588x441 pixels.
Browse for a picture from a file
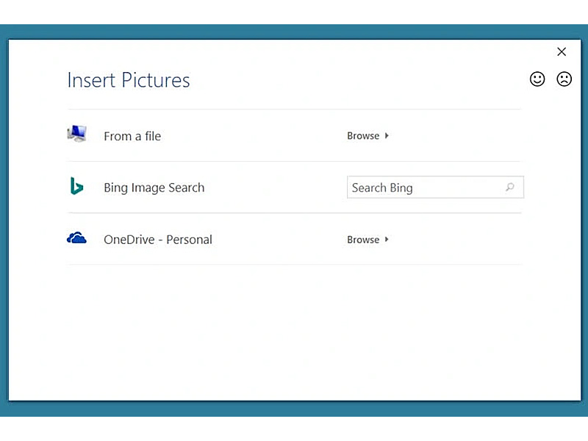coord(368,136)
